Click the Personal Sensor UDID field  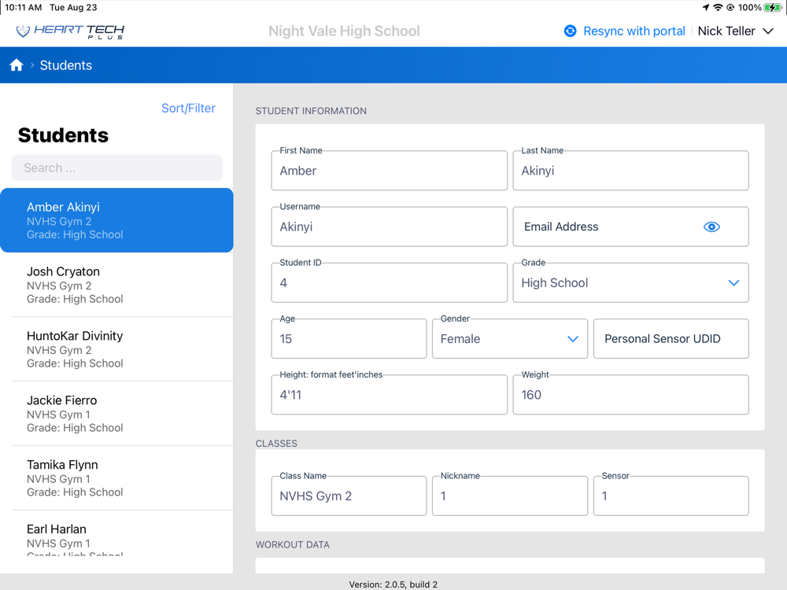[671, 339]
